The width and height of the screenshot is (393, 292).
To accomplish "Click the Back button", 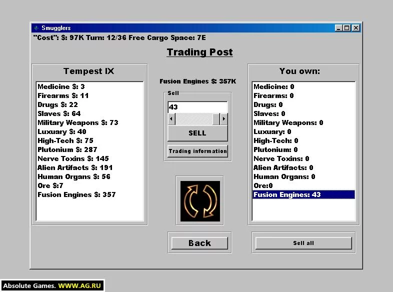I will coord(199,243).
